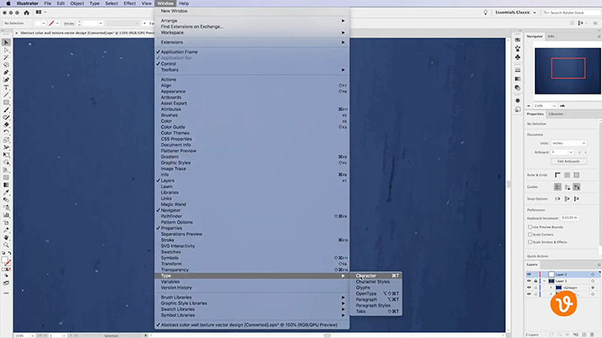
Task: Open the Arrange submenu
Action: click(252, 21)
